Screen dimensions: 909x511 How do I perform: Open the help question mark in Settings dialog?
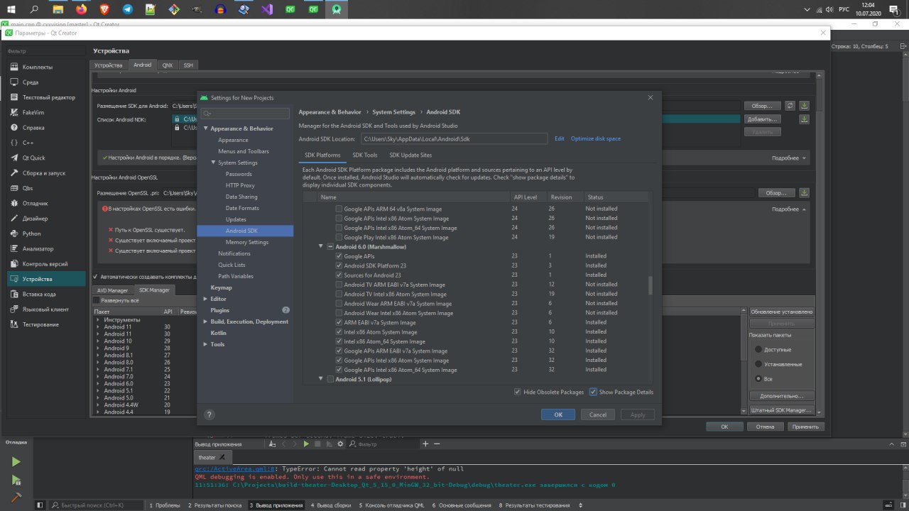(209, 414)
